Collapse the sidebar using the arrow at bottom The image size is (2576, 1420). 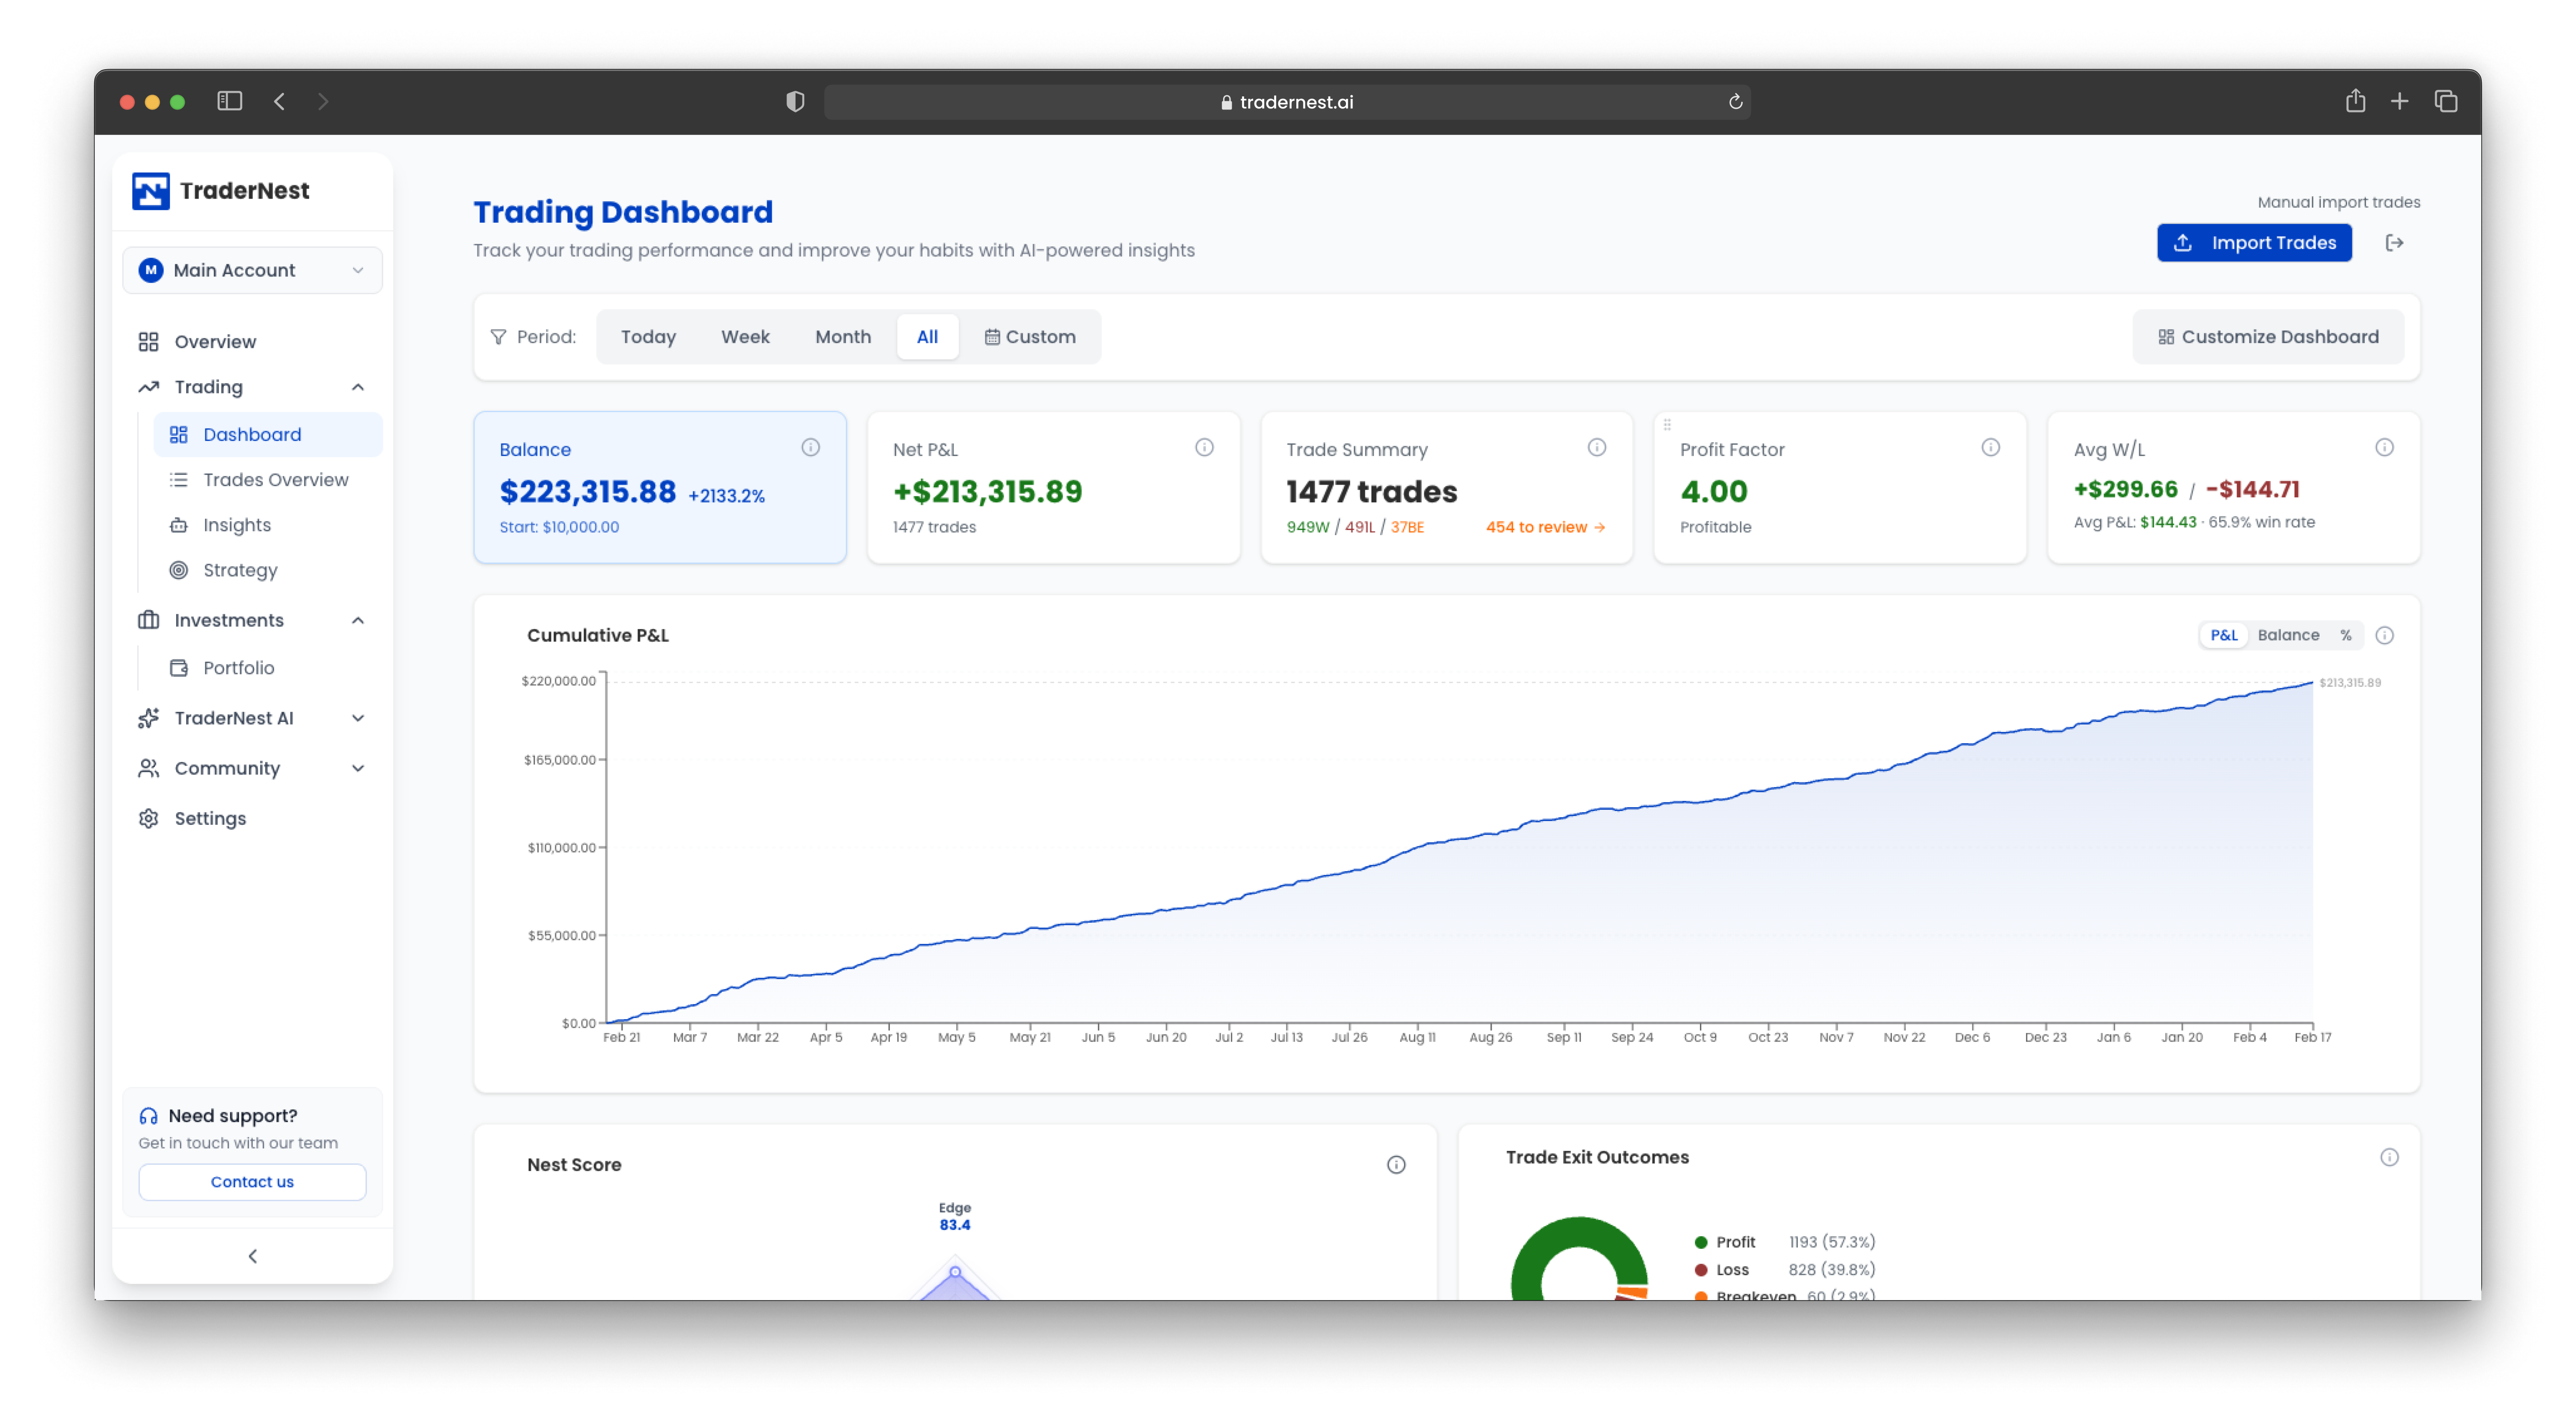[x=252, y=1256]
